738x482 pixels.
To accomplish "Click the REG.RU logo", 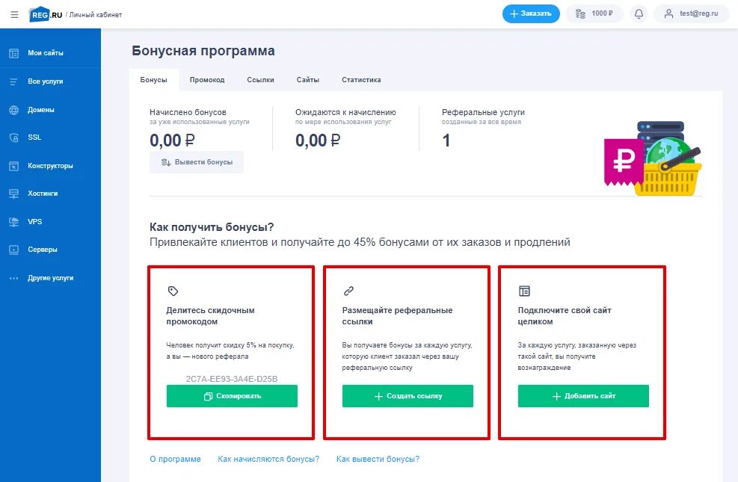I will [46, 14].
